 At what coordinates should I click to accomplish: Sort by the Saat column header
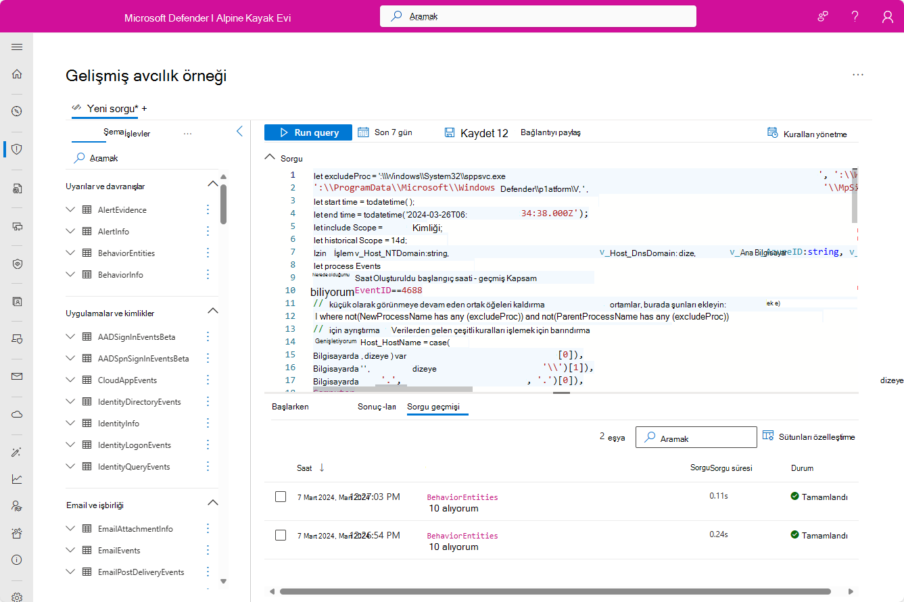[311, 468]
